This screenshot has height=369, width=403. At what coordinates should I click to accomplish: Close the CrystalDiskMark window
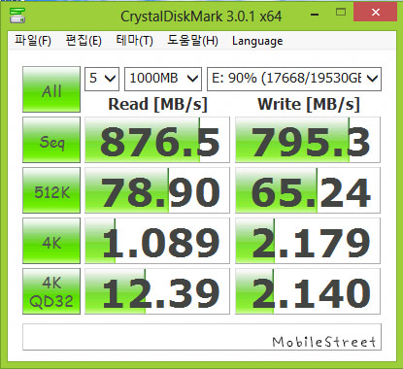tap(376, 13)
